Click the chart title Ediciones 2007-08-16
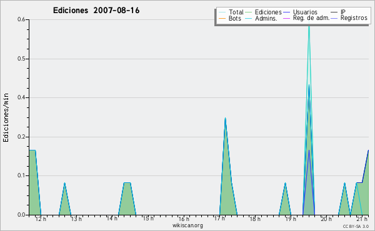Viewport: 375px width, 231px height. coord(96,11)
